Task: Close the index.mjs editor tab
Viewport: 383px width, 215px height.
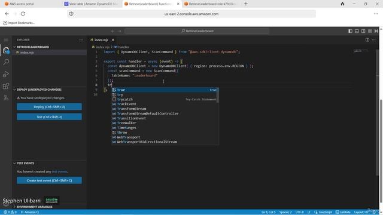Action: pyautogui.click(x=113, y=40)
